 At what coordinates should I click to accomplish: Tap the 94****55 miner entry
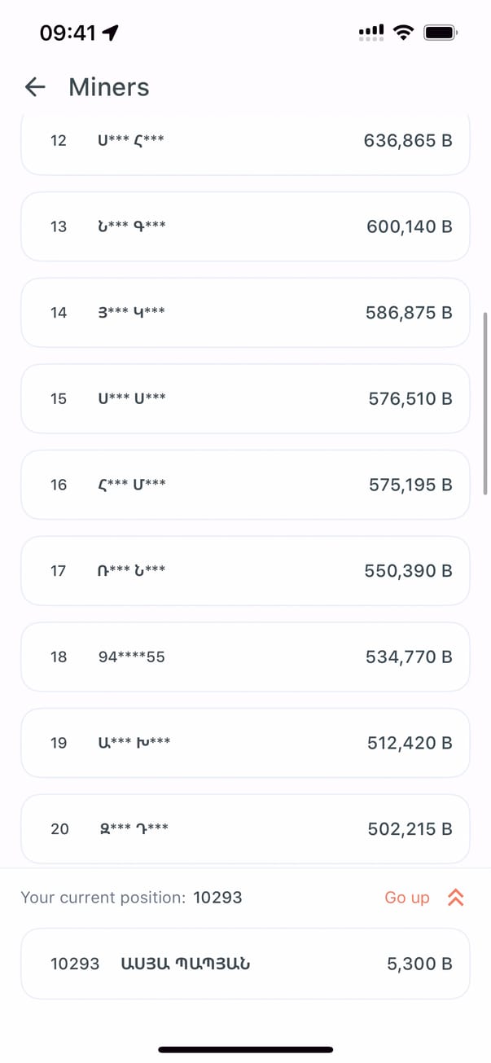[x=245, y=657]
